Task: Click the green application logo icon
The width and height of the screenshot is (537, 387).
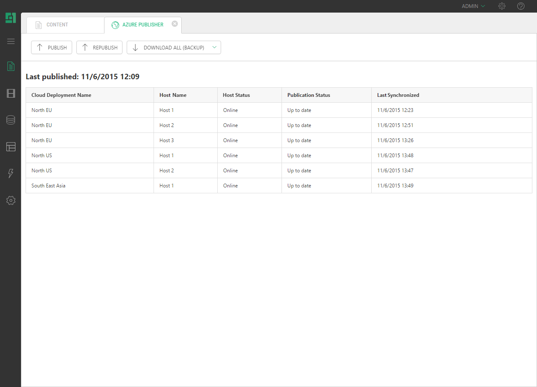Action: tap(10, 18)
